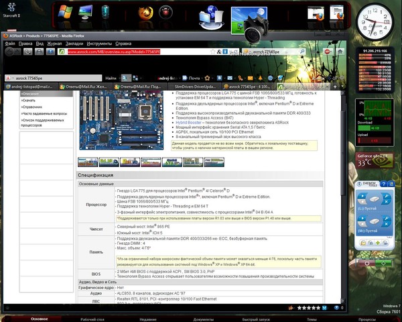402x322 pixels.
Task: Click the Daemon Tools help question-mark button
Action: point(383,184)
